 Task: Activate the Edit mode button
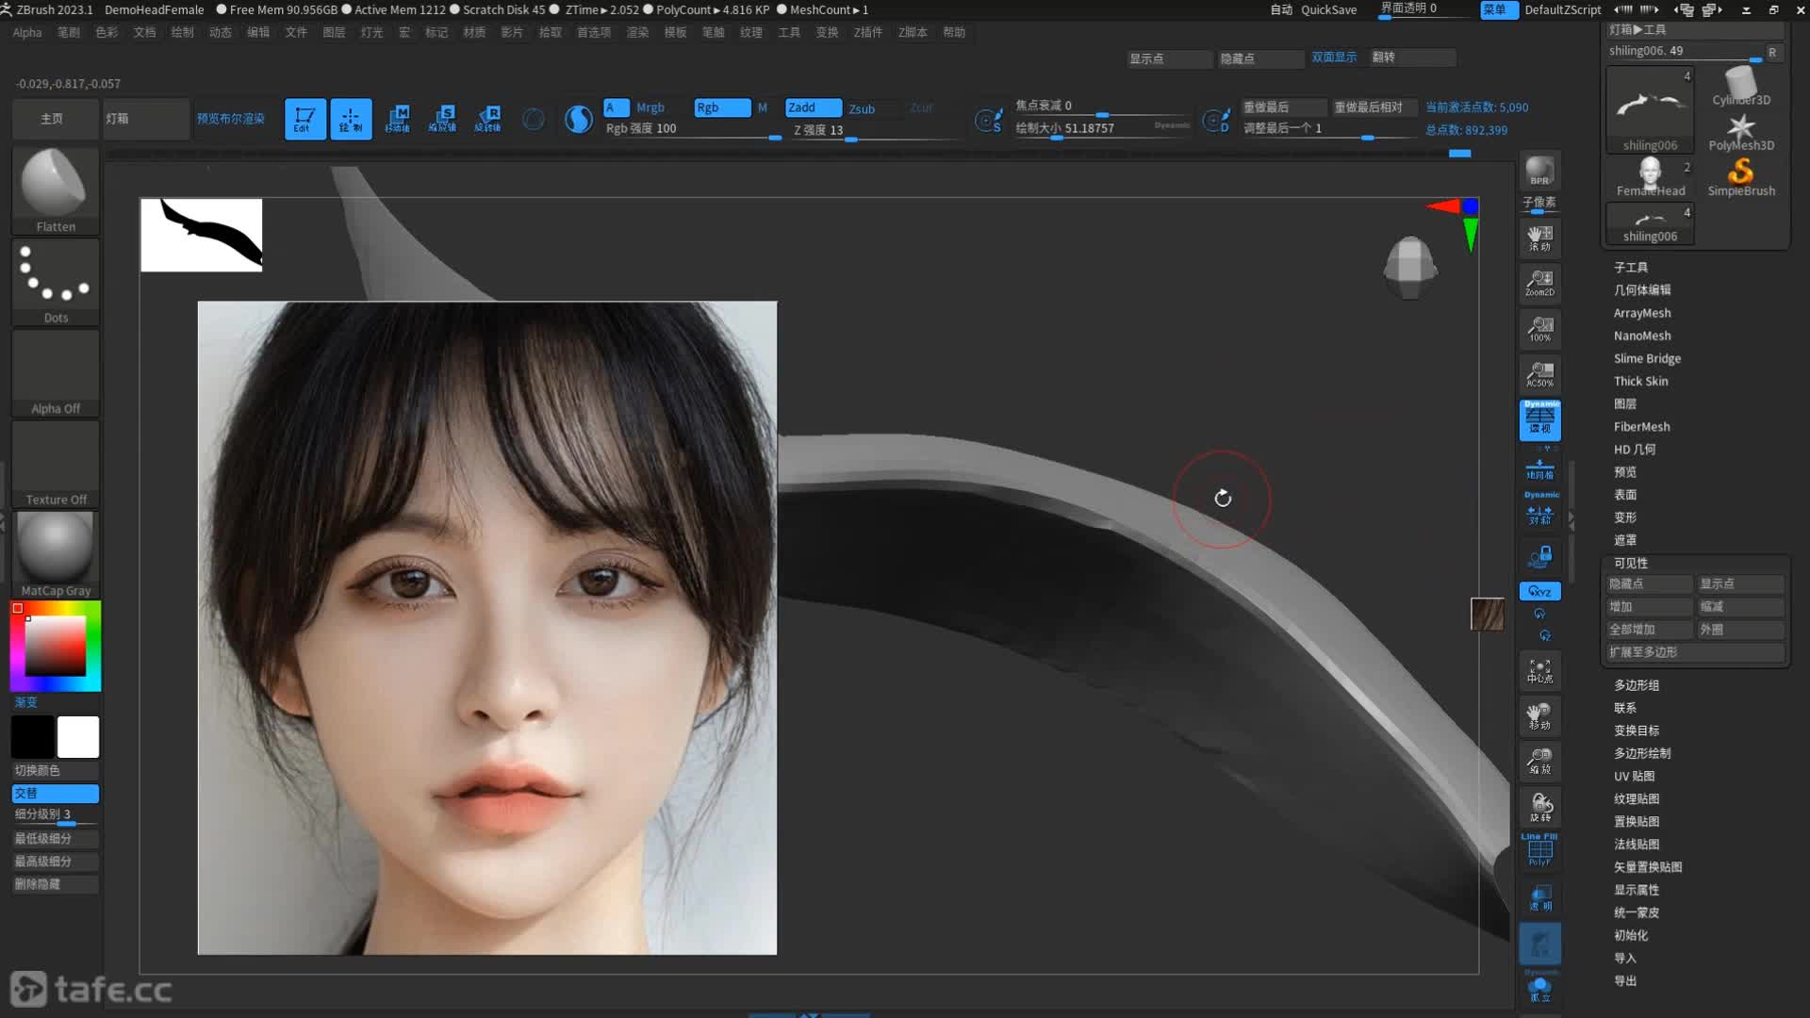(x=305, y=120)
